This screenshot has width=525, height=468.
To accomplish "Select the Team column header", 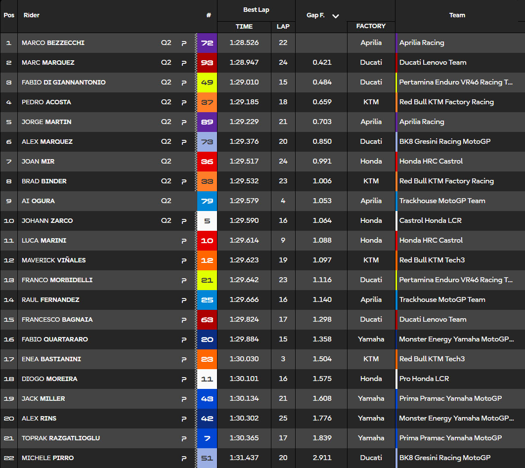I will coord(457,15).
